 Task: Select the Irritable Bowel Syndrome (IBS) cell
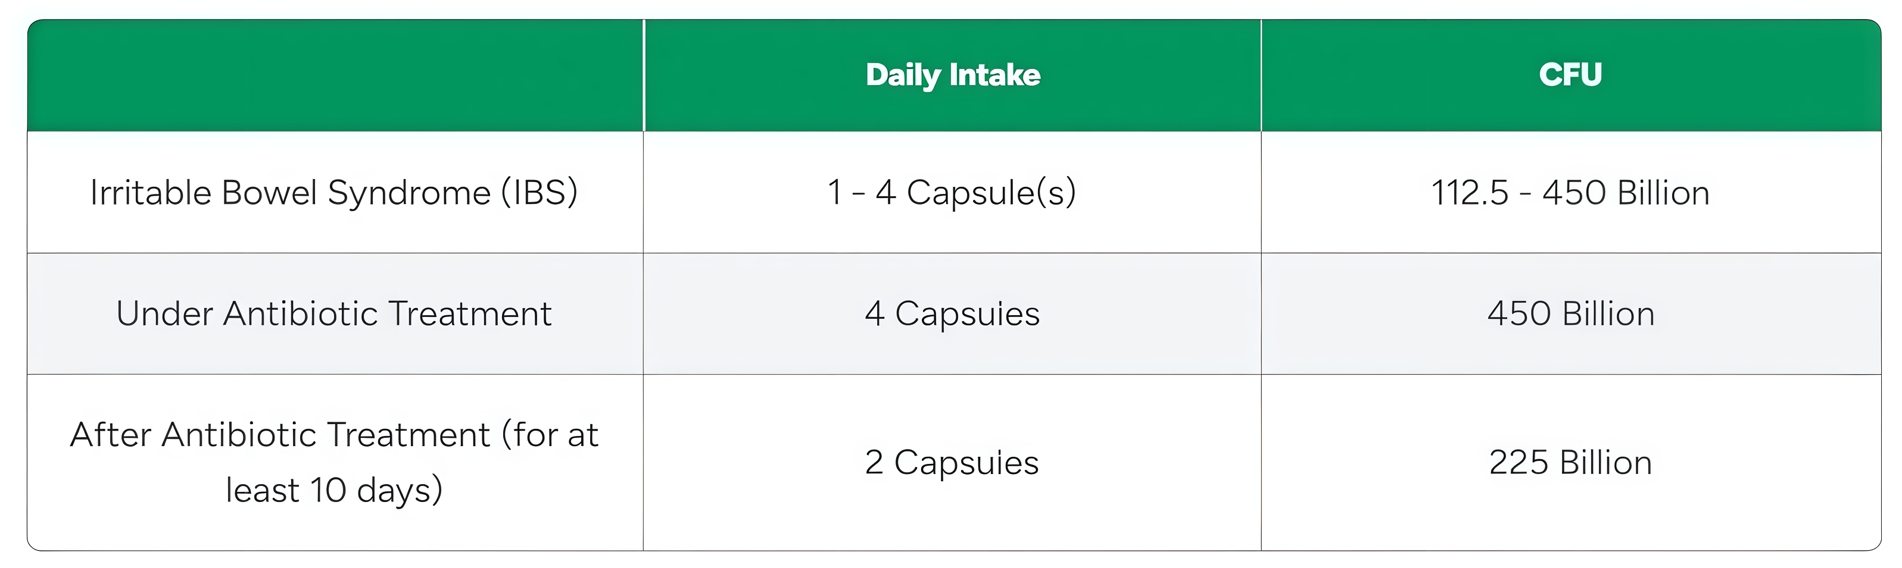click(x=333, y=193)
